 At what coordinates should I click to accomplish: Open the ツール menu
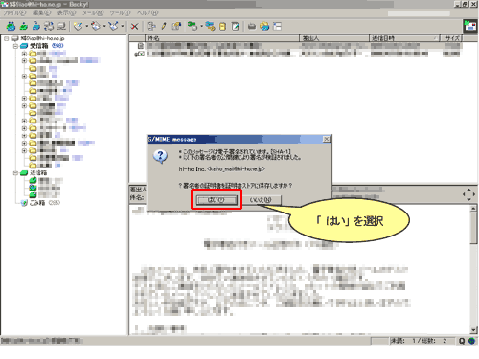pos(120,13)
